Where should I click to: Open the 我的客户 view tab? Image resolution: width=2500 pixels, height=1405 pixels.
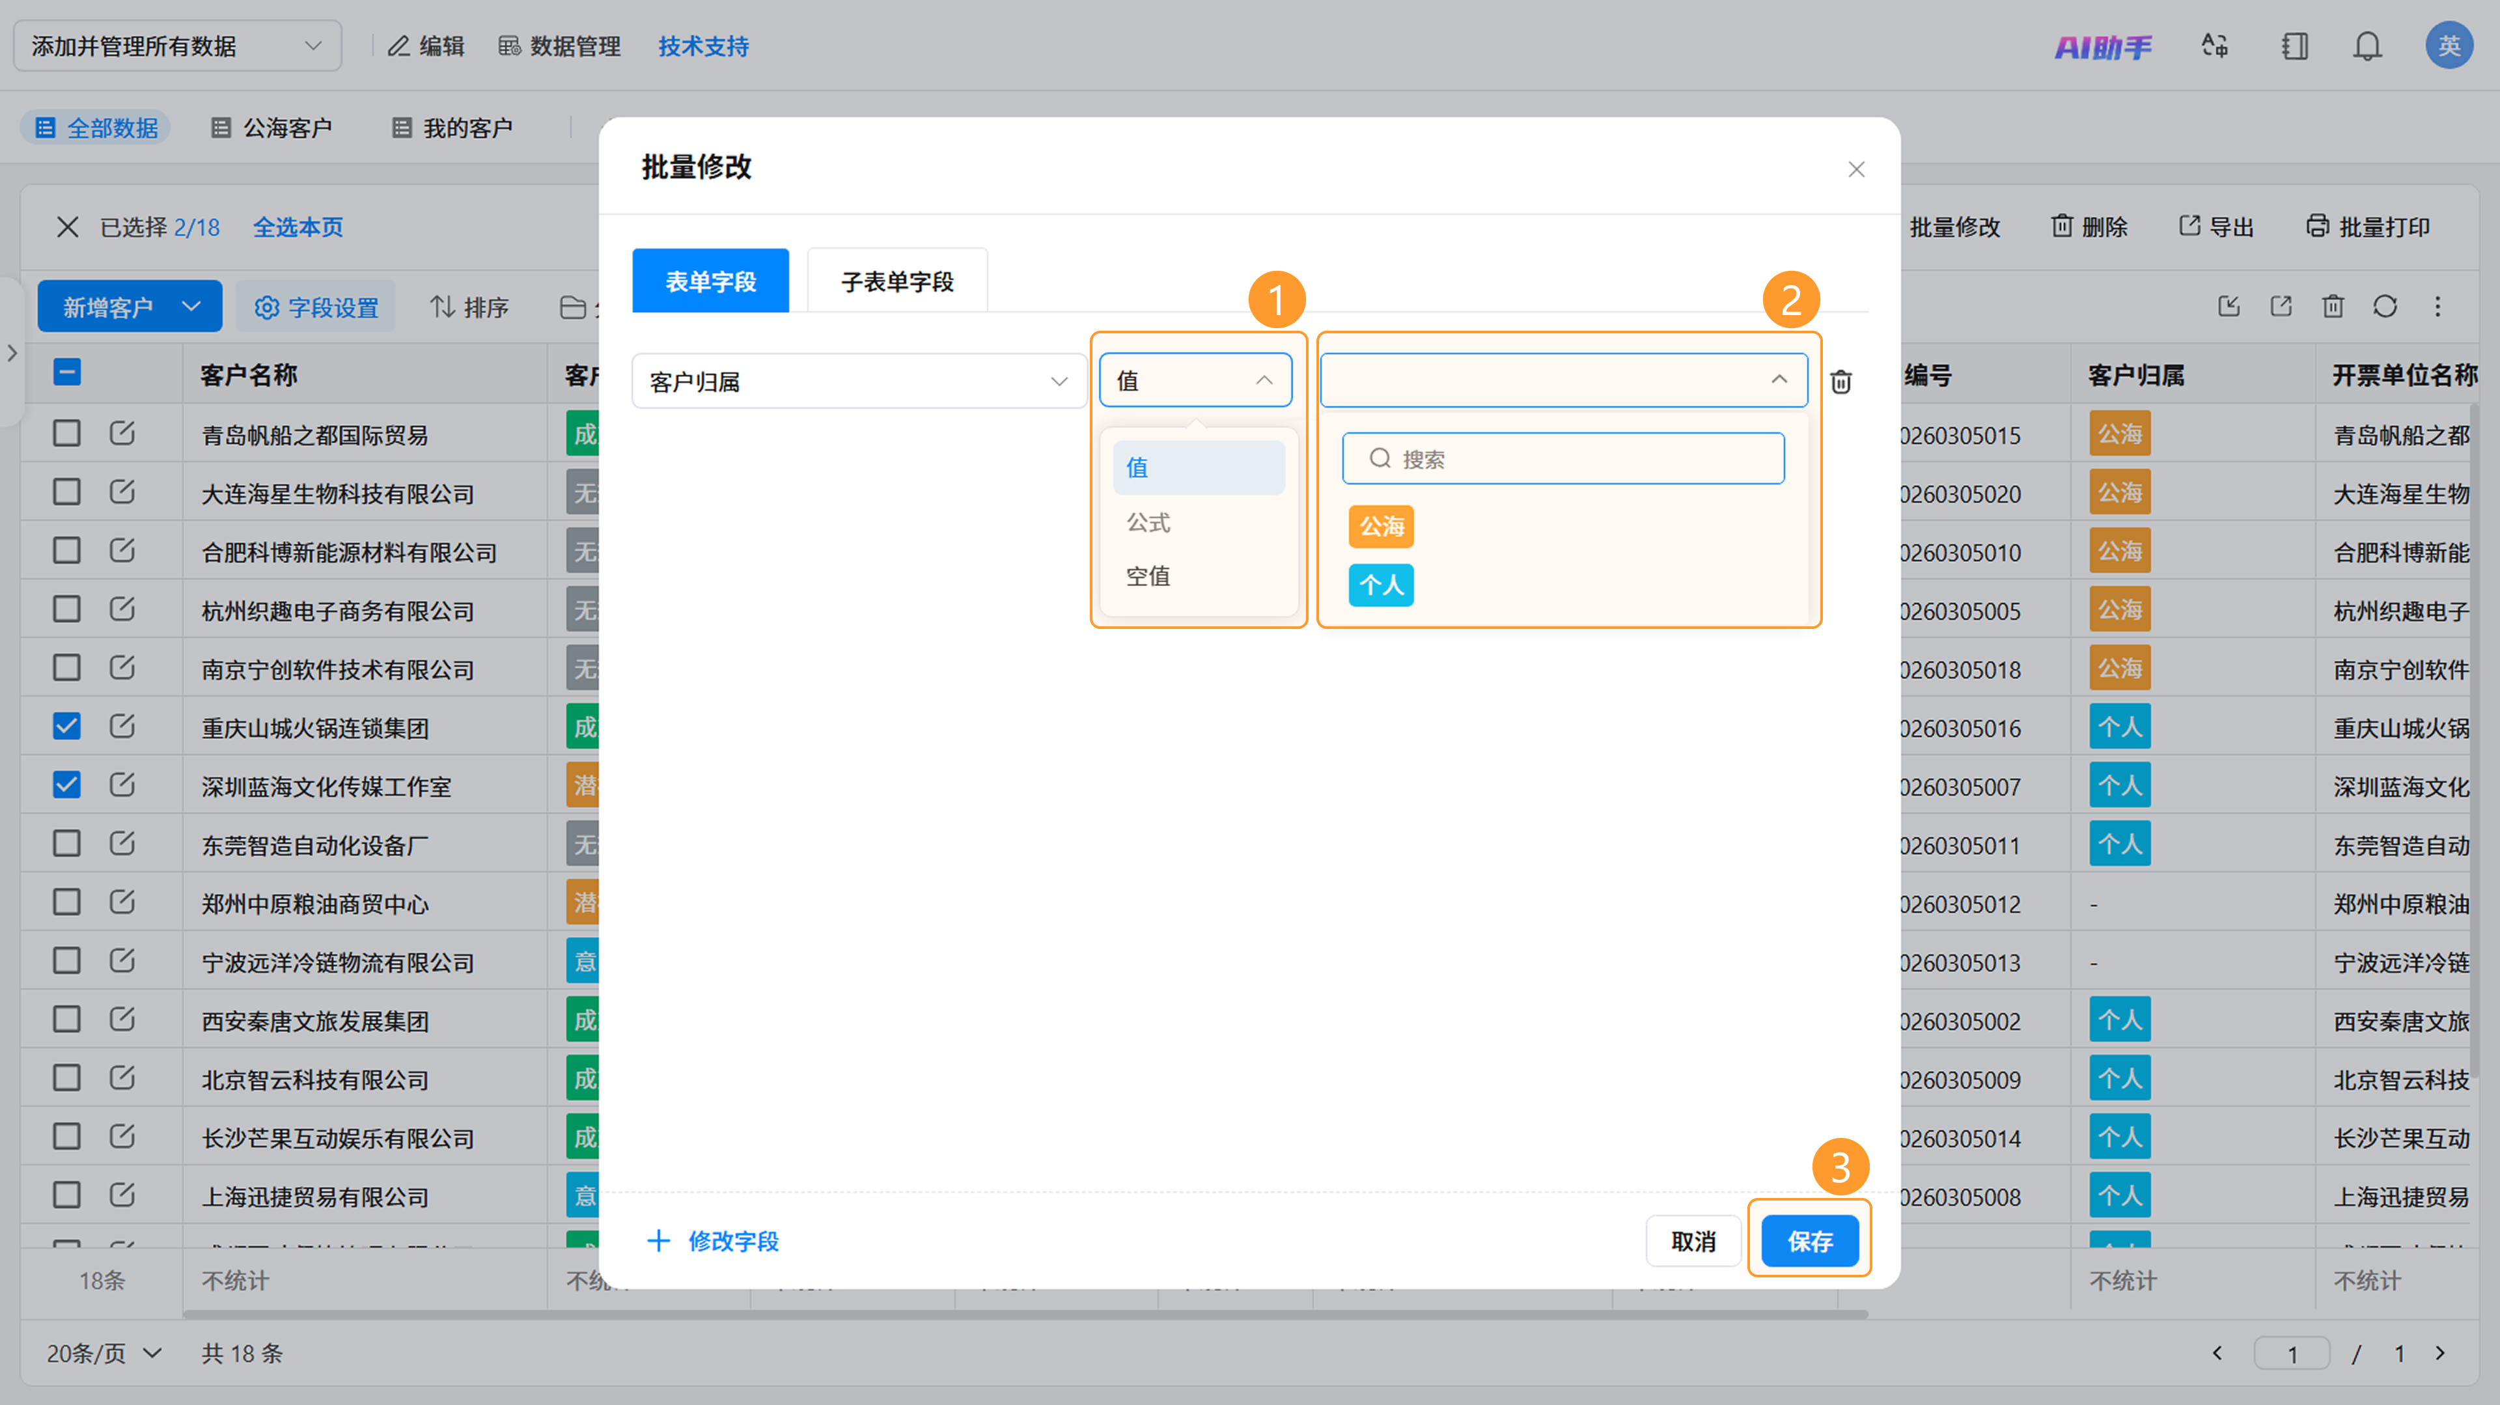point(451,128)
